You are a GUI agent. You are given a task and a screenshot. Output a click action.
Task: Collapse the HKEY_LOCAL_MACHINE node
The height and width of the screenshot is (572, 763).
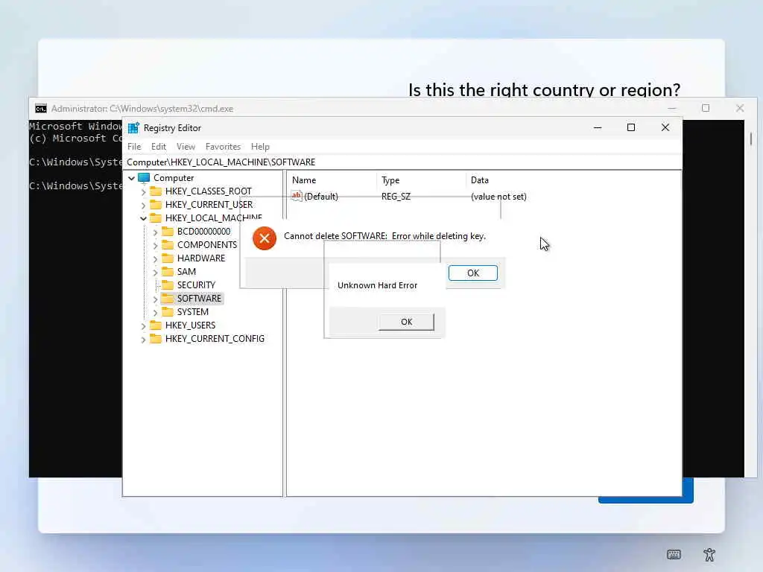[x=143, y=218]
